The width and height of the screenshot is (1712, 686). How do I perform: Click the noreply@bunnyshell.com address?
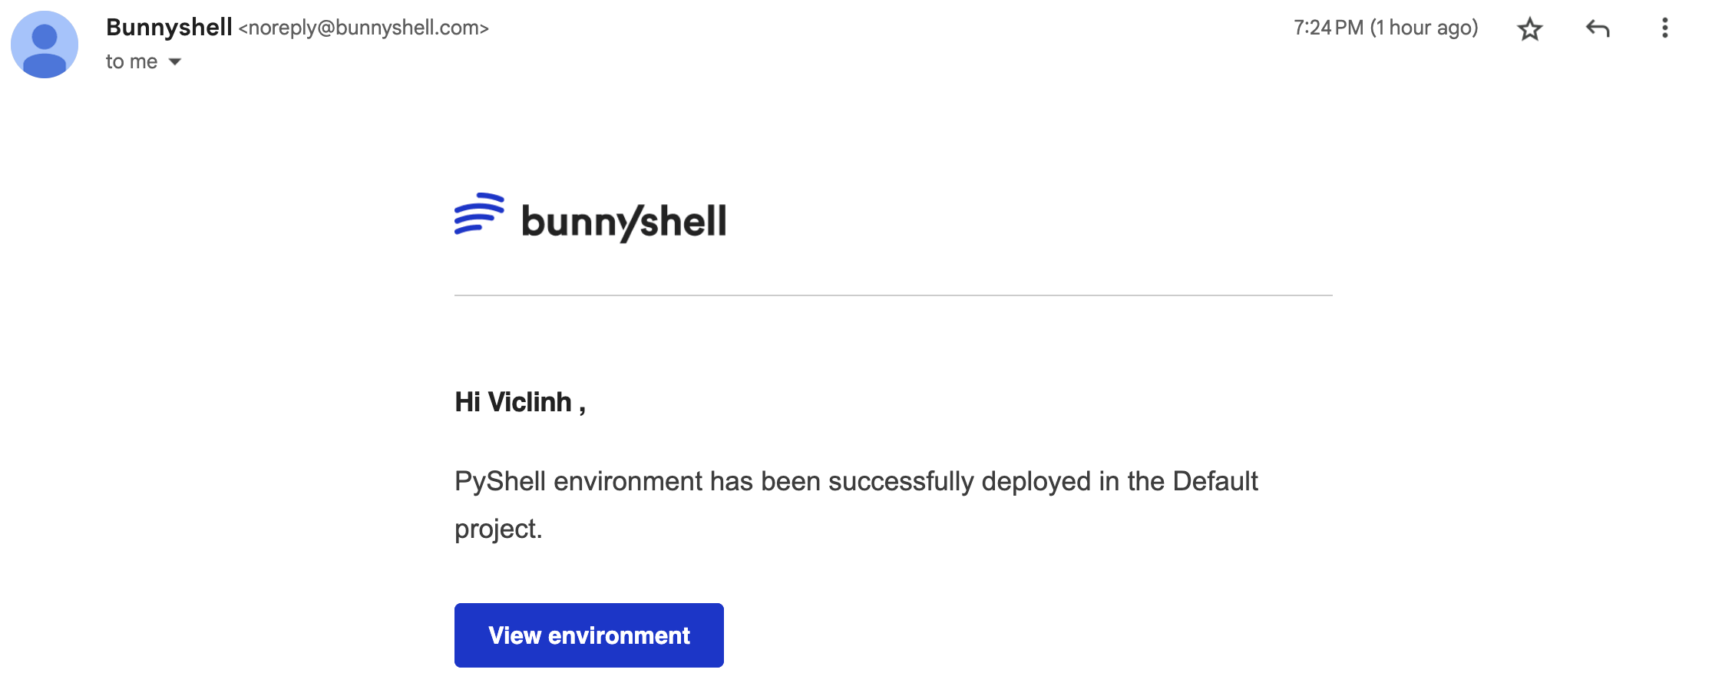click(364, 28)
